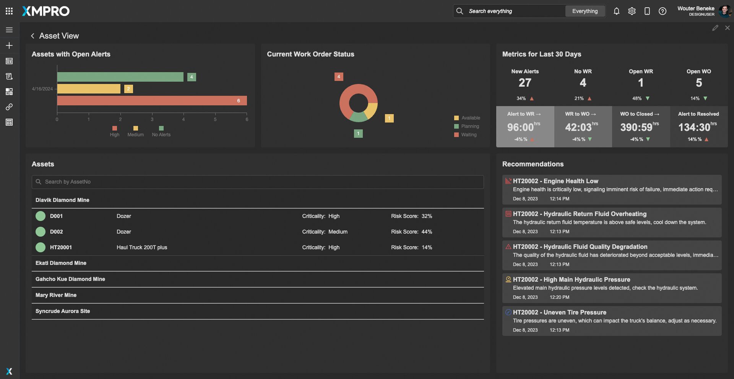
Task: Expand the hamburger sidebar menu
Action: (x=9, y=30)
